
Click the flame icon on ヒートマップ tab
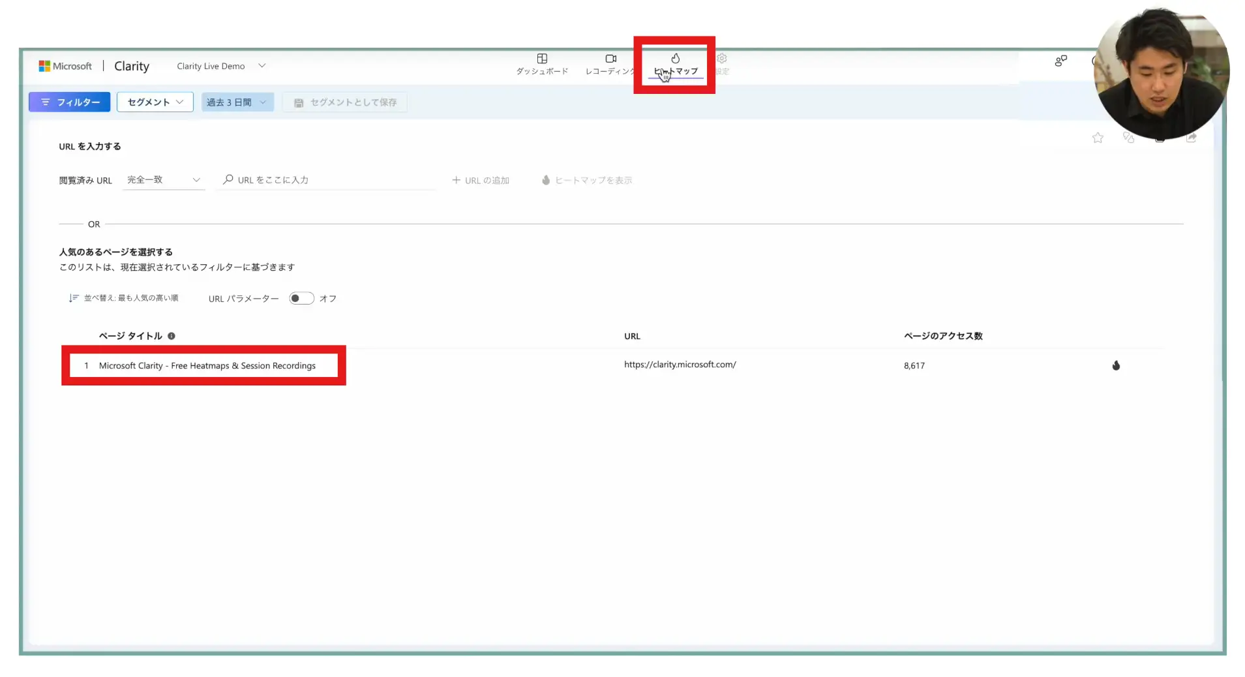pos(675,59)
